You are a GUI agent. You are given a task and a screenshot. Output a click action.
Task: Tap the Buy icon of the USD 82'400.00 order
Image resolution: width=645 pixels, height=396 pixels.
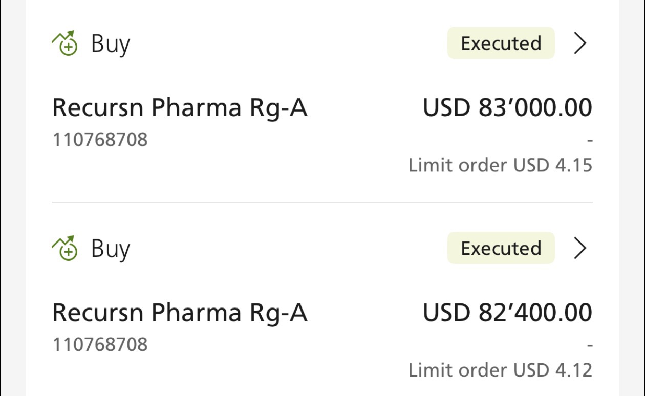click(x=65, y=248)
